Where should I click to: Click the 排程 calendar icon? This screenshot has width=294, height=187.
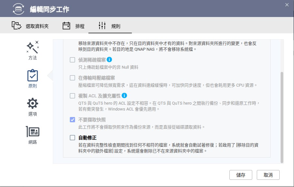[66, 25]
